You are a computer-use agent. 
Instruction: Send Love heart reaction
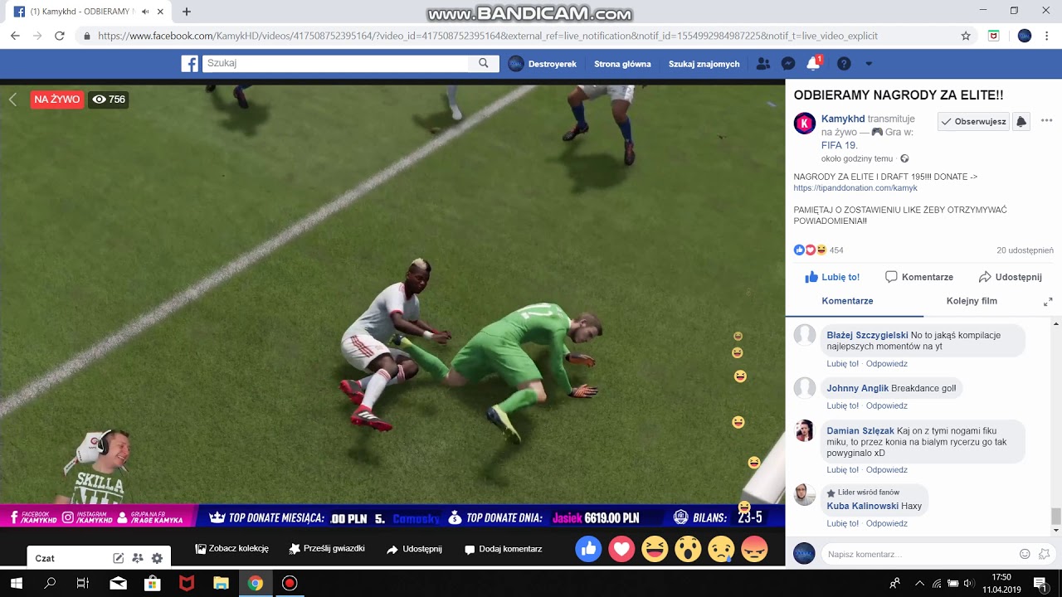click(x=621, y=549)
